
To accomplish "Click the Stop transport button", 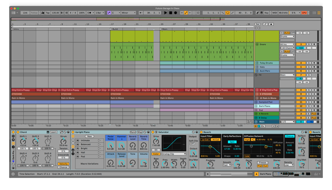I will tap(171, 13).
